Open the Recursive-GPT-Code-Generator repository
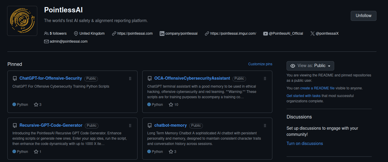This screenshot has height=162, width=388. click(x=51, y=125)
